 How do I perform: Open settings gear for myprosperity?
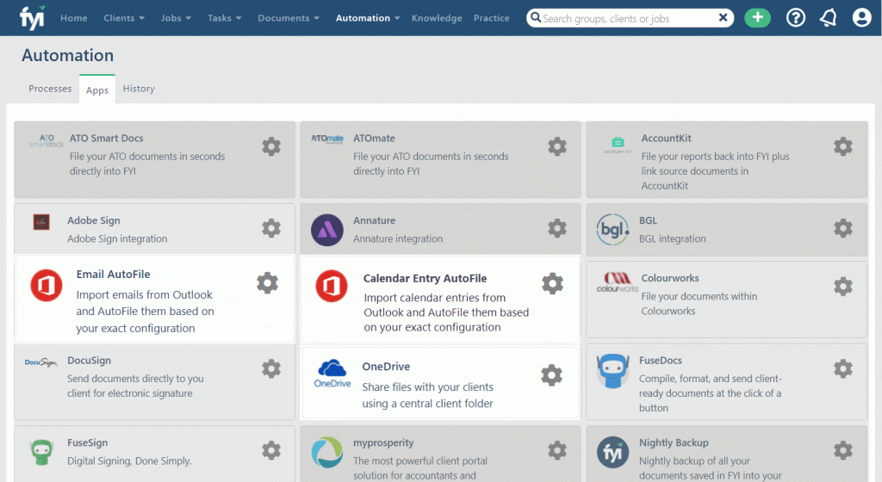[x=557, y=450]
